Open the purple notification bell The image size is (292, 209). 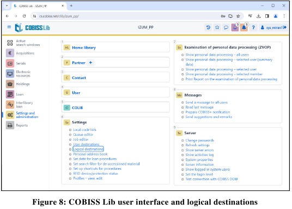coord(235,28)
